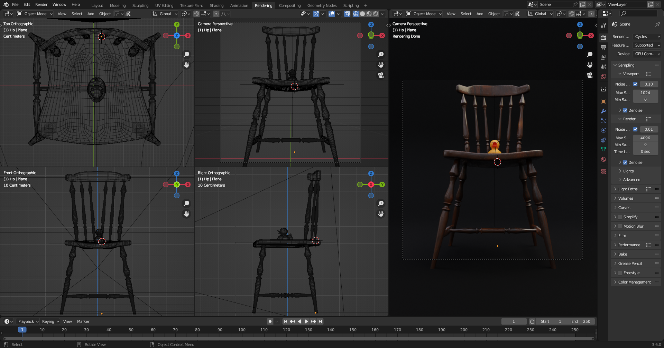Screen dimensions: 664x348
Task: Enable the Motion Blur checkbox
Action: pyautogui.click(x=620, y=226)
